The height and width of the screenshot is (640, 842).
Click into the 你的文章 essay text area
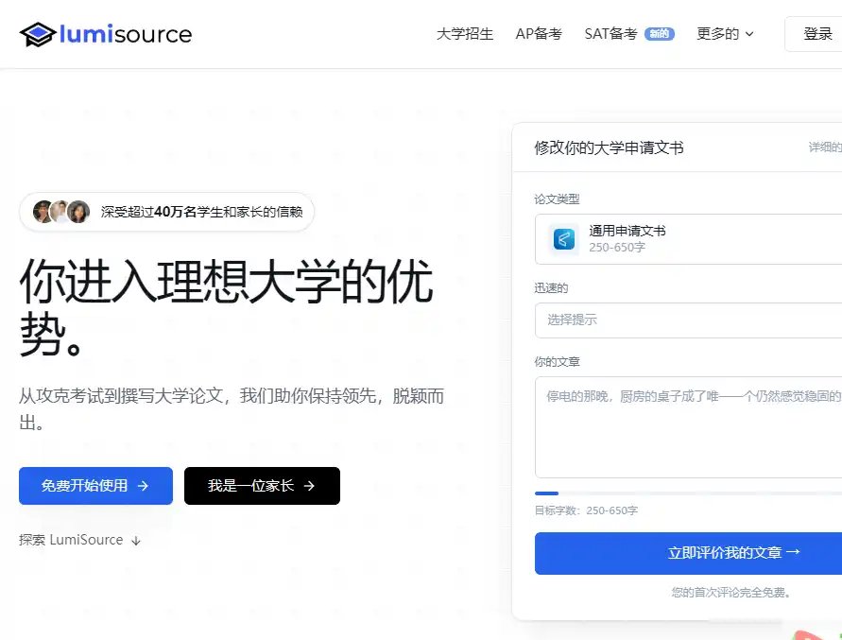(x=688, y=427)
